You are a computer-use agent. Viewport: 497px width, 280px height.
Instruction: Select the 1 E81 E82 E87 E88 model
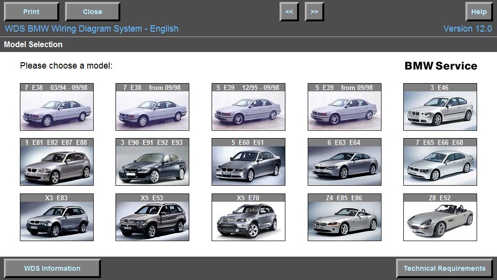57,162
